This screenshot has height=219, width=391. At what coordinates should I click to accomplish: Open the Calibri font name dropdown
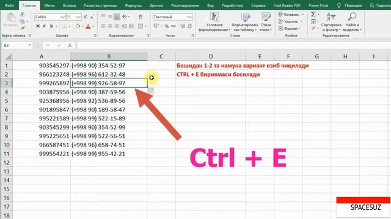(x=62, y=17)
